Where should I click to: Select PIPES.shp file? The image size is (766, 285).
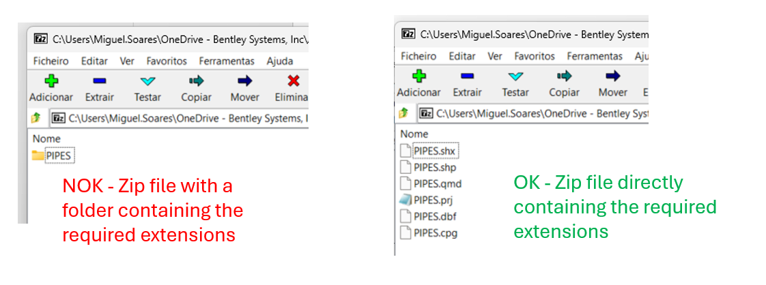point(429,167)
